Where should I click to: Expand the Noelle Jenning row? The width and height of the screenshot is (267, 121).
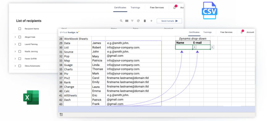point(15,51)
